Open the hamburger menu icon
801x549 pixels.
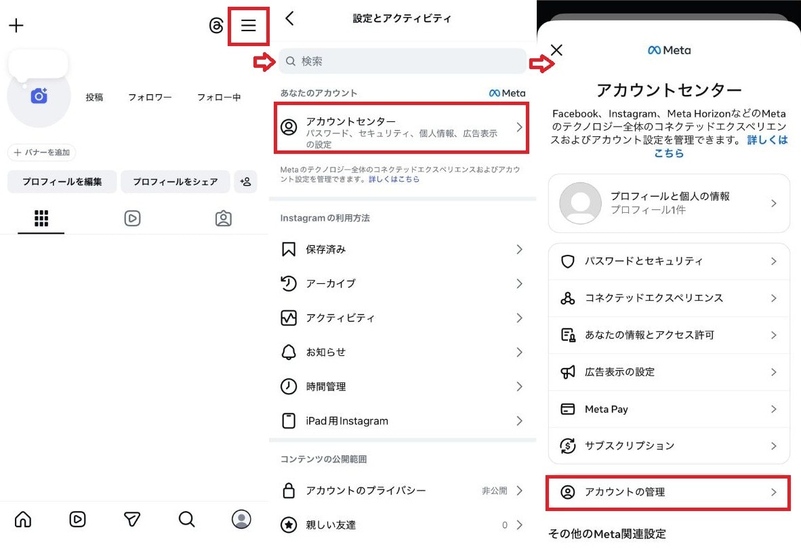pyautogui.click(x=248, y=26)
